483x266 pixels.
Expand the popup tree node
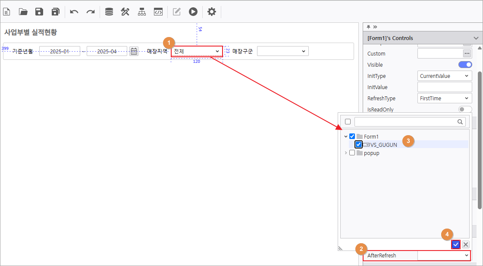click(x=345, y=153)
